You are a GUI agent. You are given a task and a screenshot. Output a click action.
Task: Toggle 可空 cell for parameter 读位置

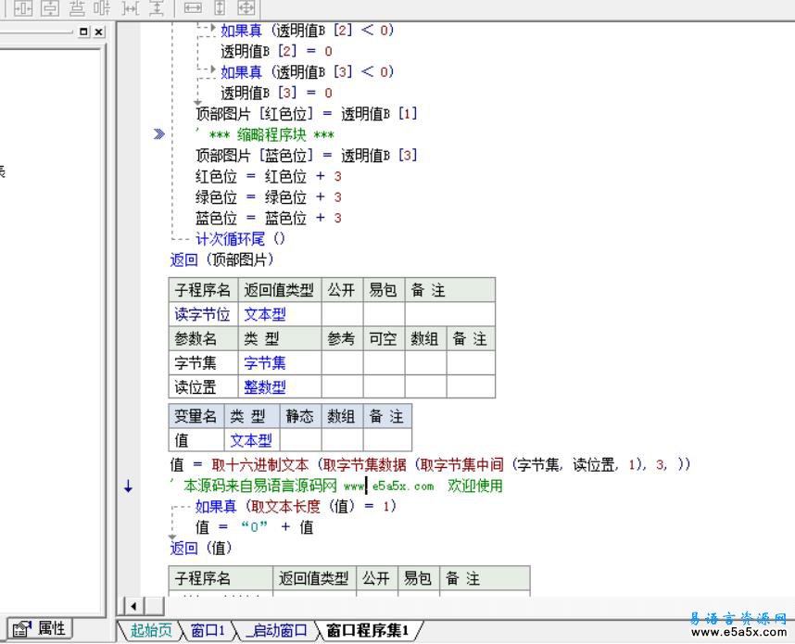click(x=384, y=387)
